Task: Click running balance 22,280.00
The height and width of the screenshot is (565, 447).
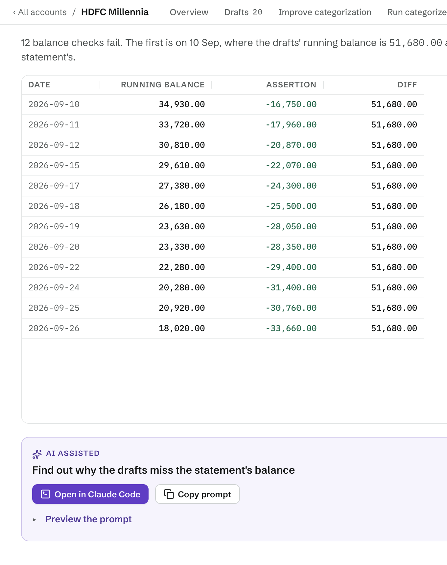Action: tap(182, 267)
